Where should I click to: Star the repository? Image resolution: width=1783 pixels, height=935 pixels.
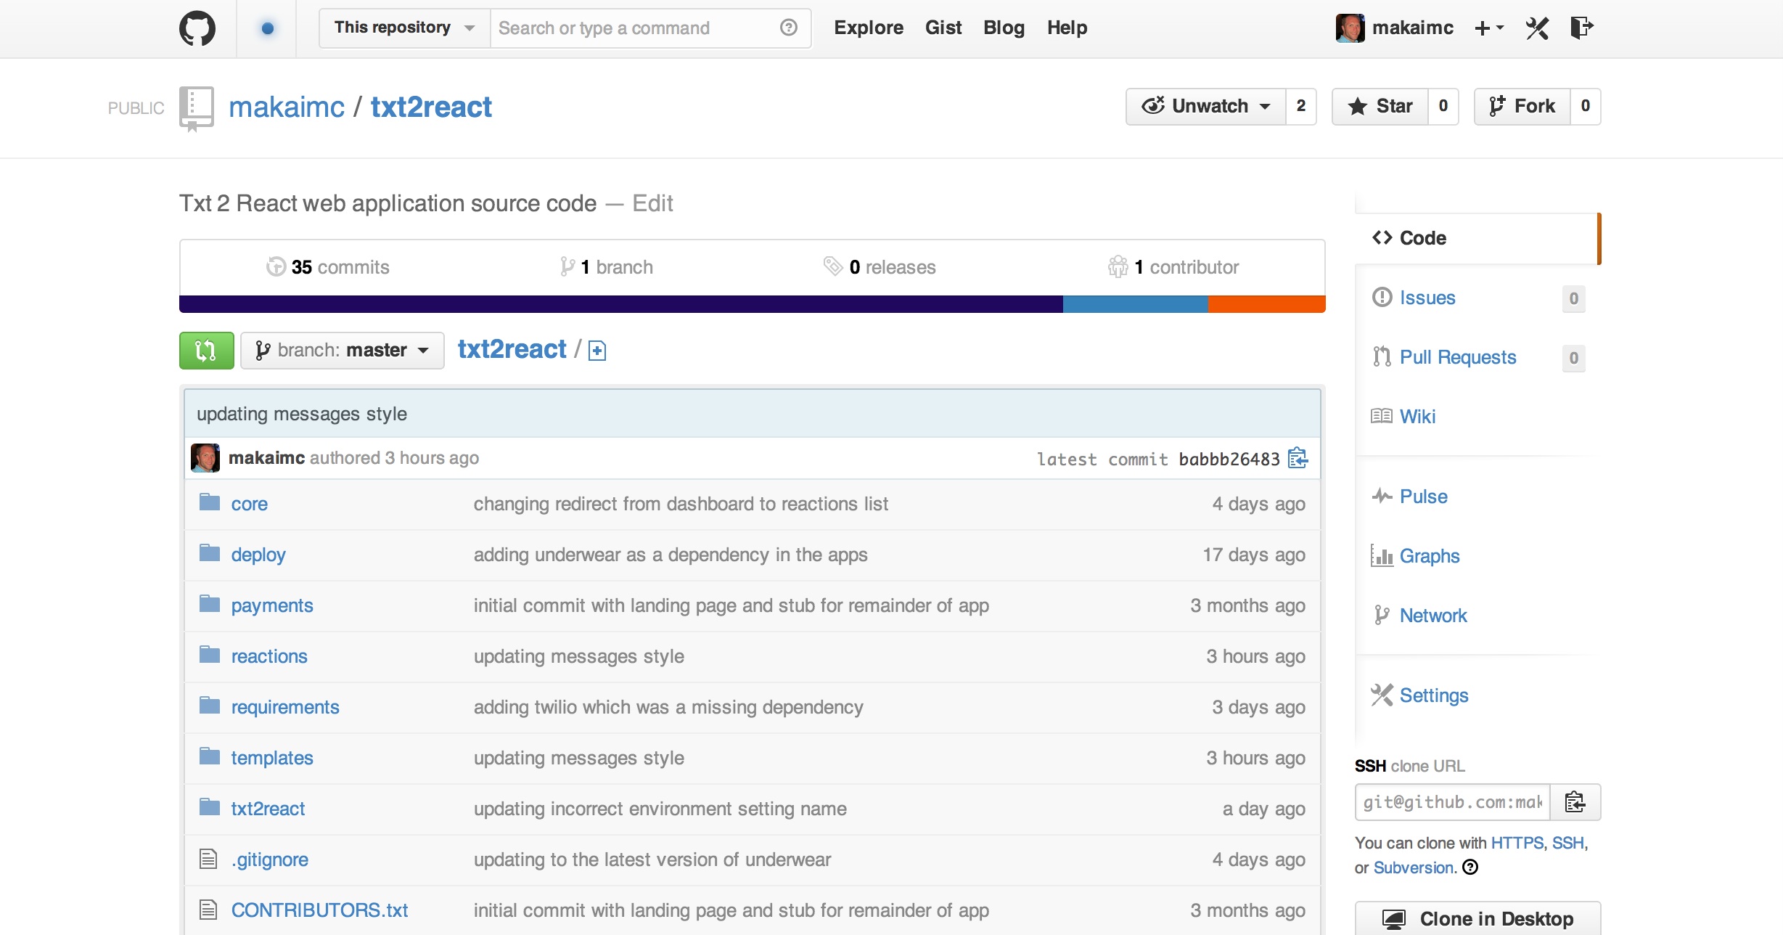[1380, 106]
